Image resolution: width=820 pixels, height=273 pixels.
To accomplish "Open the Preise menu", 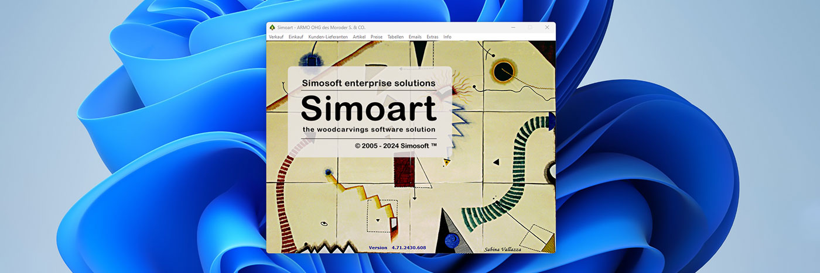I will coord(377,37).
